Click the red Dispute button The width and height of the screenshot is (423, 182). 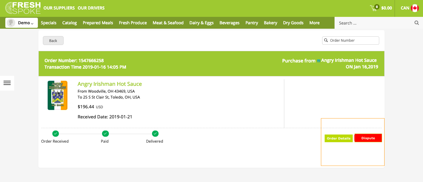click(368, 138)
